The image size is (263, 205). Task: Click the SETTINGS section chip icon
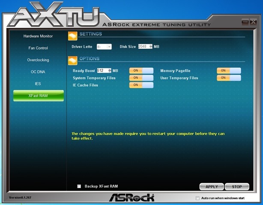73,36
